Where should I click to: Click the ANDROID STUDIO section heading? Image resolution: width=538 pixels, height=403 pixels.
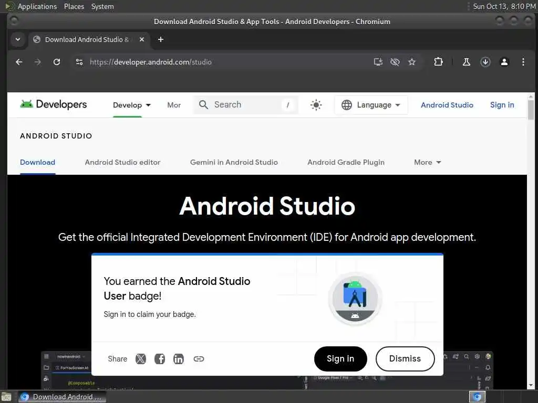pos(56,136)
